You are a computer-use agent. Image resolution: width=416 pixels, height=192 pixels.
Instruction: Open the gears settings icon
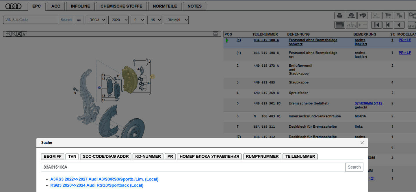pyautogui.click(x=412, y=16)
